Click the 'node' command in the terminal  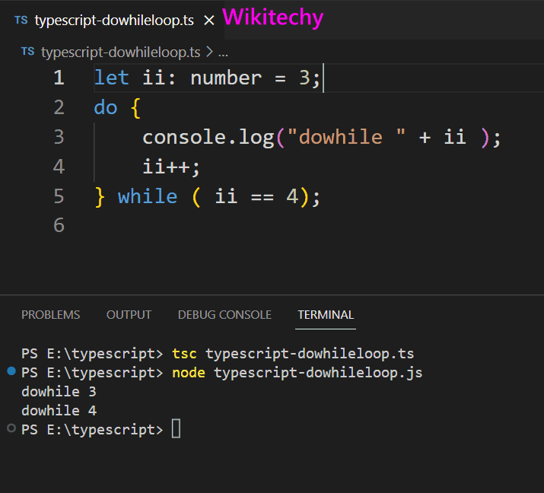[x=189, y=373]
